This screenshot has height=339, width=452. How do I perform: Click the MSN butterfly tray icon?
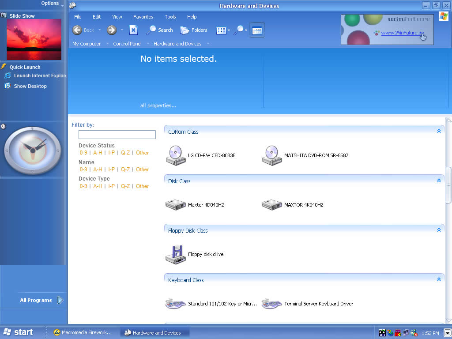click(x=390, y=333)
